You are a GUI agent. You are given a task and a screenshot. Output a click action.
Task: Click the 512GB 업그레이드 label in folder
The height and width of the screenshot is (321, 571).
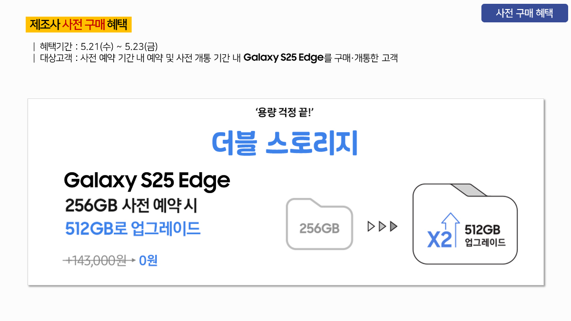485,236
